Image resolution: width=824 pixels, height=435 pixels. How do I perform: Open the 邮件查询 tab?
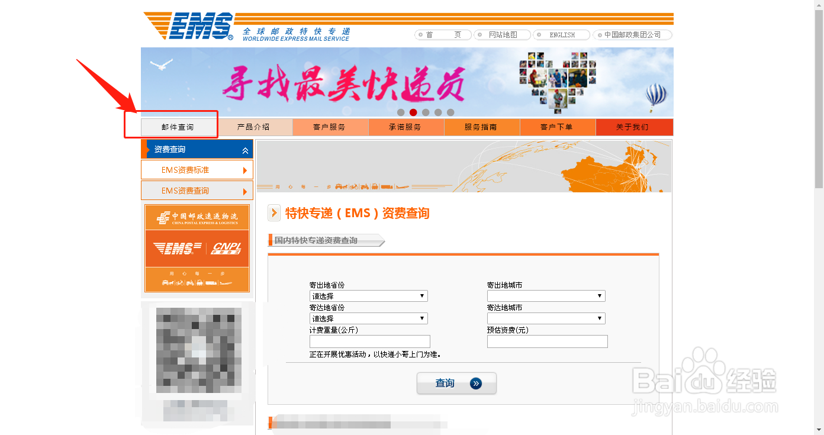(x=178, y=127)
